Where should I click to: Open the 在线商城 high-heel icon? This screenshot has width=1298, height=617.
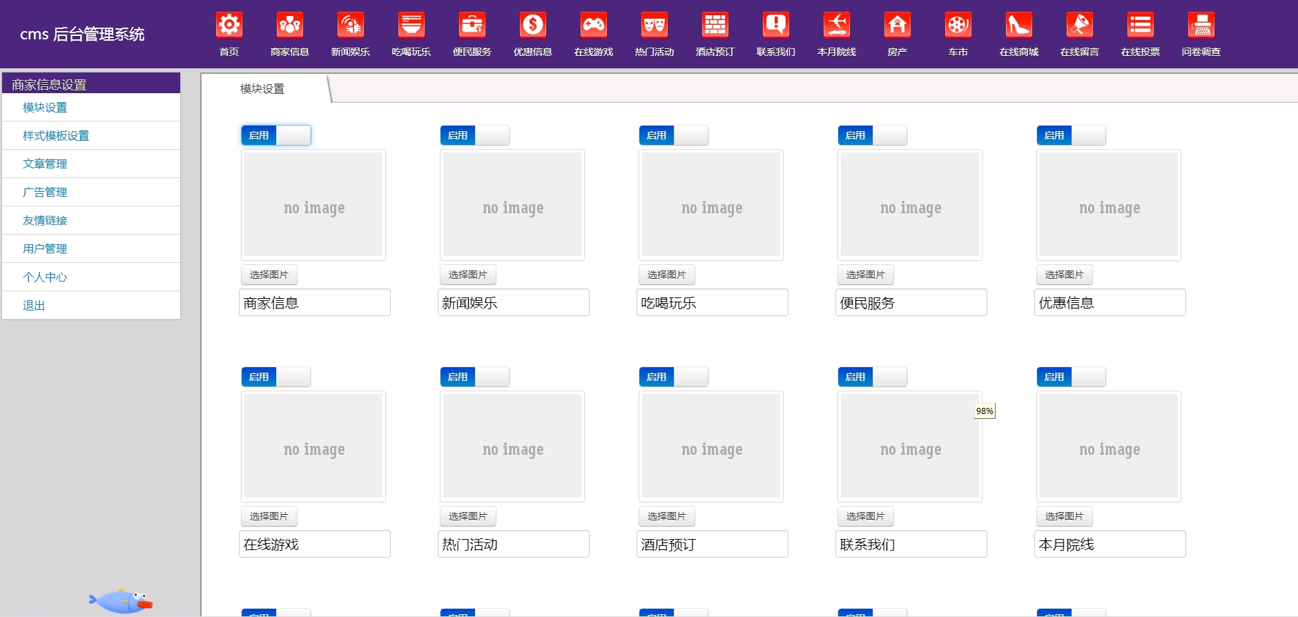point(1019,25)
